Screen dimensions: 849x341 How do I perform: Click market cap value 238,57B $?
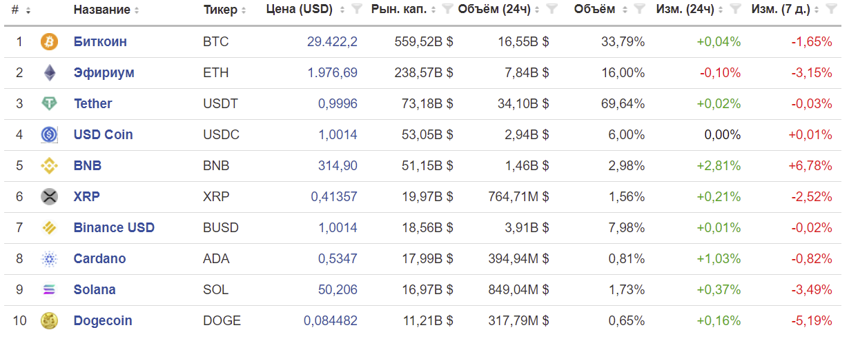[x=424, y=73]
